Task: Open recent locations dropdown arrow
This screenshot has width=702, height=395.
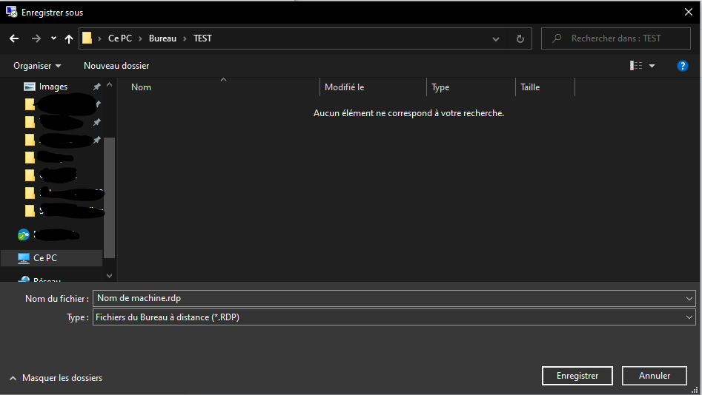Action: (x=53, y=38)
